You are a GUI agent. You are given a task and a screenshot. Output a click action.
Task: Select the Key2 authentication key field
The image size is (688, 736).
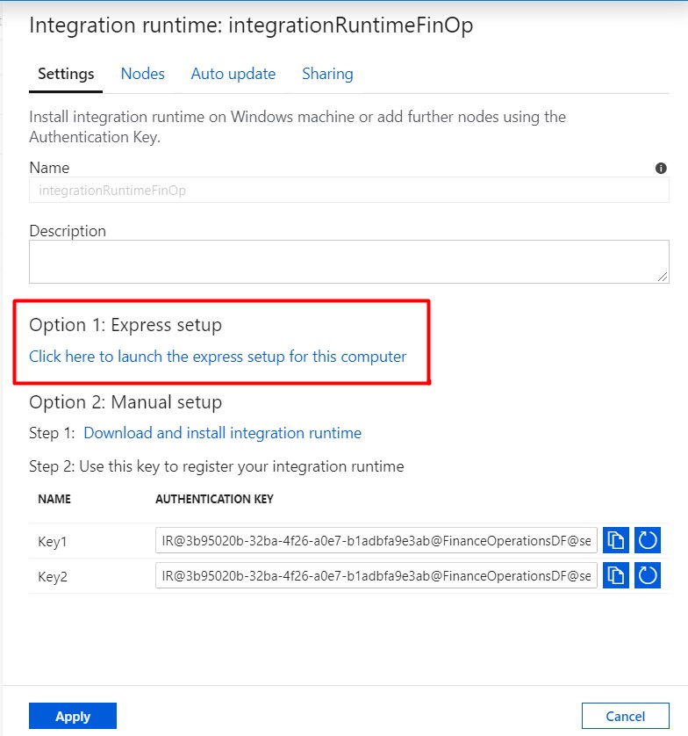[376, 575]
